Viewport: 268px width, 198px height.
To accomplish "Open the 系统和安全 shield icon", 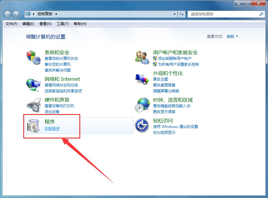I will coord(33,57).
